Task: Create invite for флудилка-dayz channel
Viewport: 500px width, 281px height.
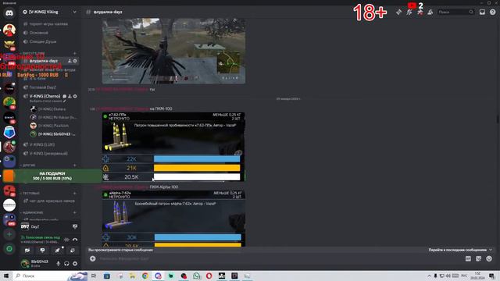Action: tap(70, 61)
